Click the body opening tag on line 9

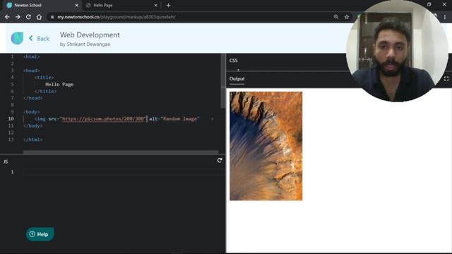coord(32,111)
